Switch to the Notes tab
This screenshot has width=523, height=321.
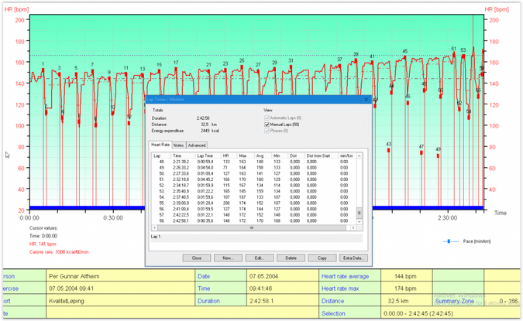(x=178, y=145)
